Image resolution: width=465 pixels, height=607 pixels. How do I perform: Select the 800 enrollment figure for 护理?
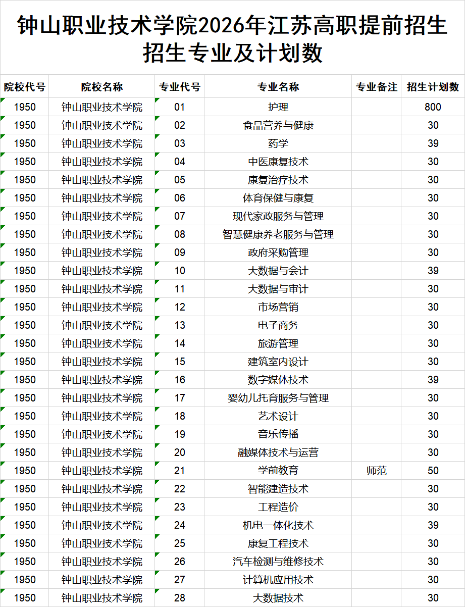pyautogui.click(x=433, y=107)
